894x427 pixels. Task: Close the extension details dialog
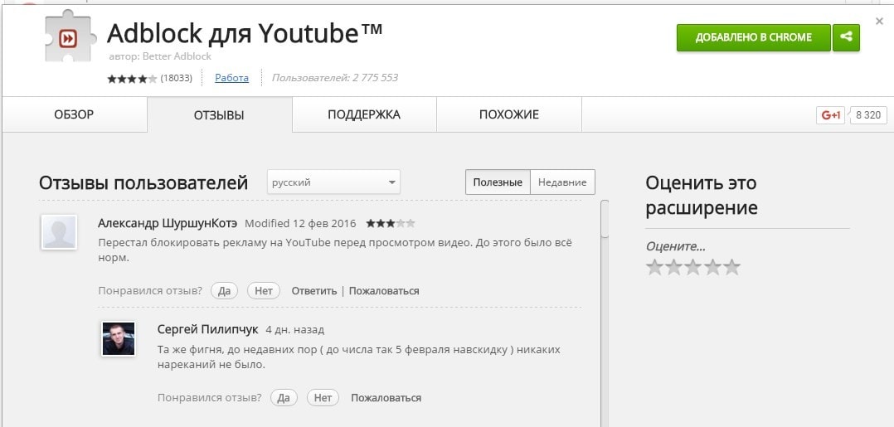point(879,21)
